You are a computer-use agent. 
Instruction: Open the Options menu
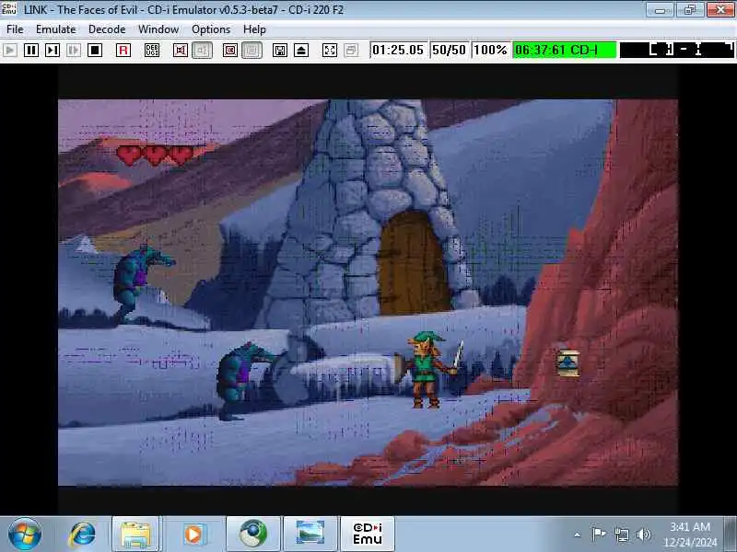(x=211, y=29)
